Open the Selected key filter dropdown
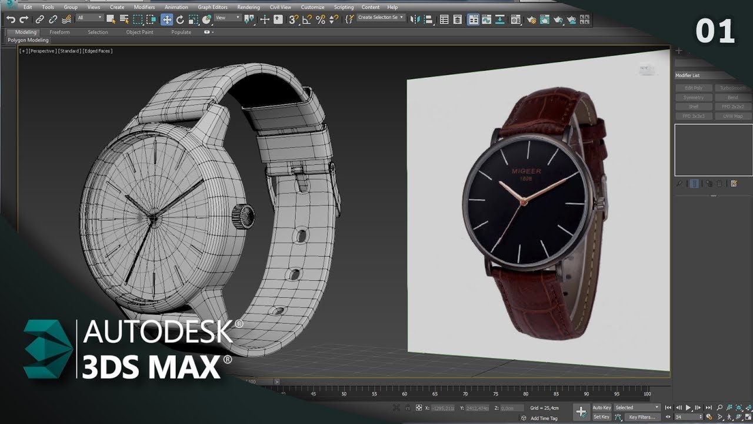 637,408
